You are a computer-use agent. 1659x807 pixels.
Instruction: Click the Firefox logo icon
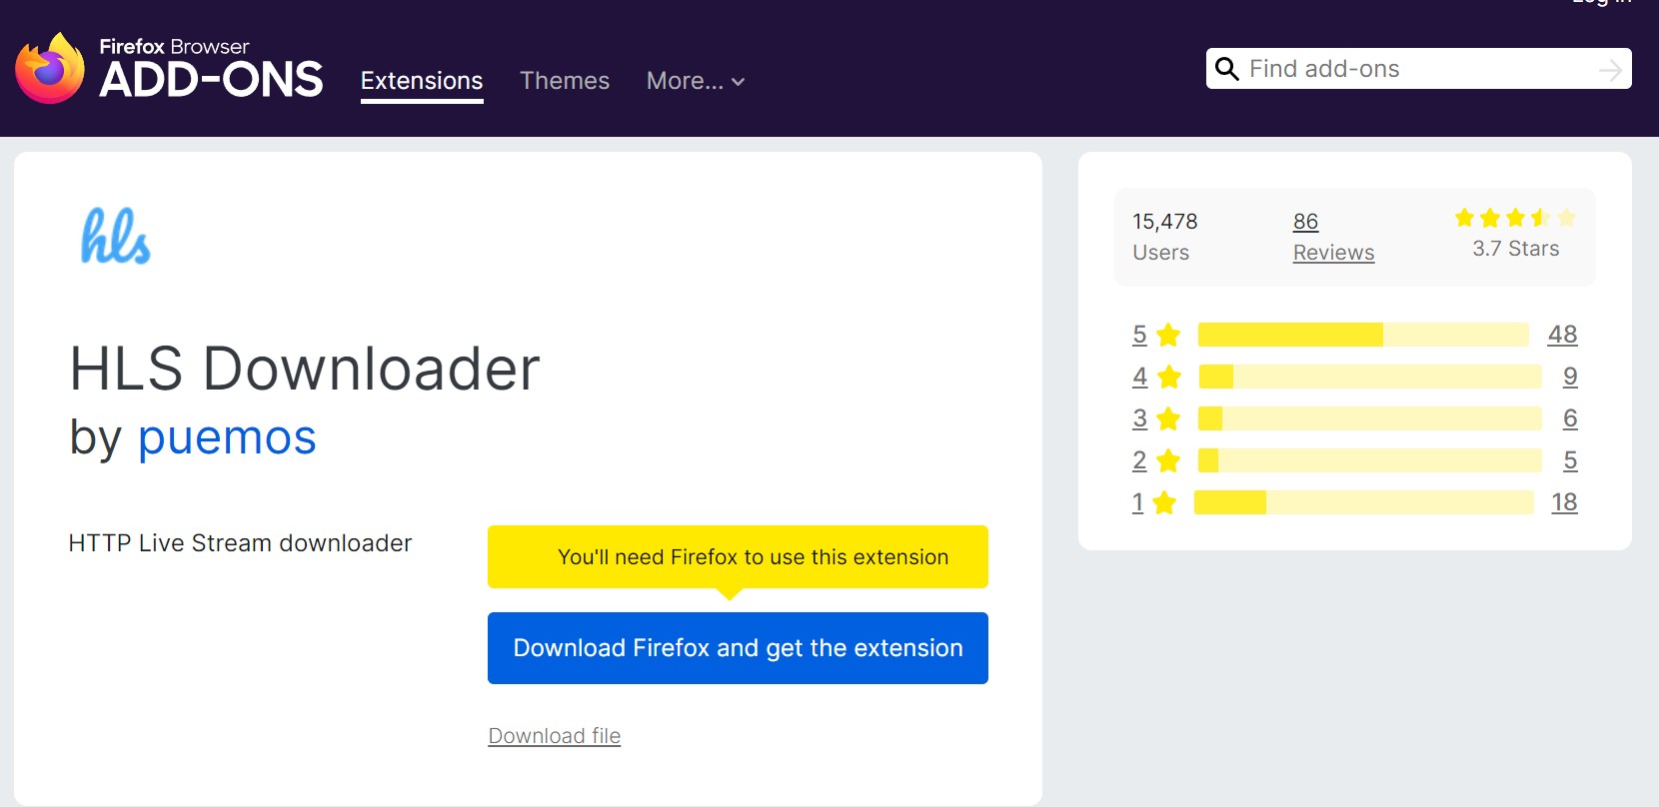[x=50, y=68]
